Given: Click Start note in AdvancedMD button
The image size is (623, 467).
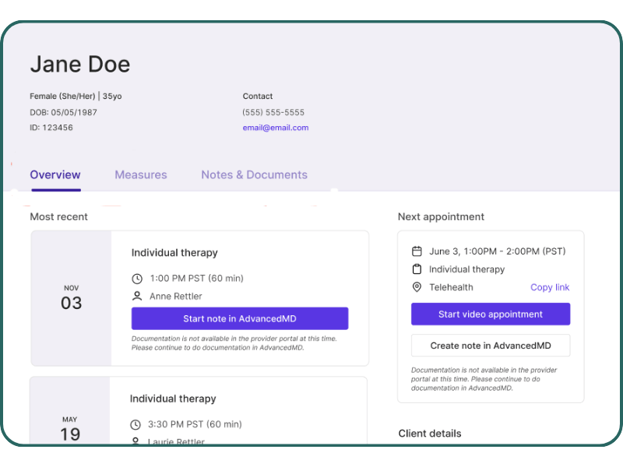Looking at the screenshot, I should 240,318.
